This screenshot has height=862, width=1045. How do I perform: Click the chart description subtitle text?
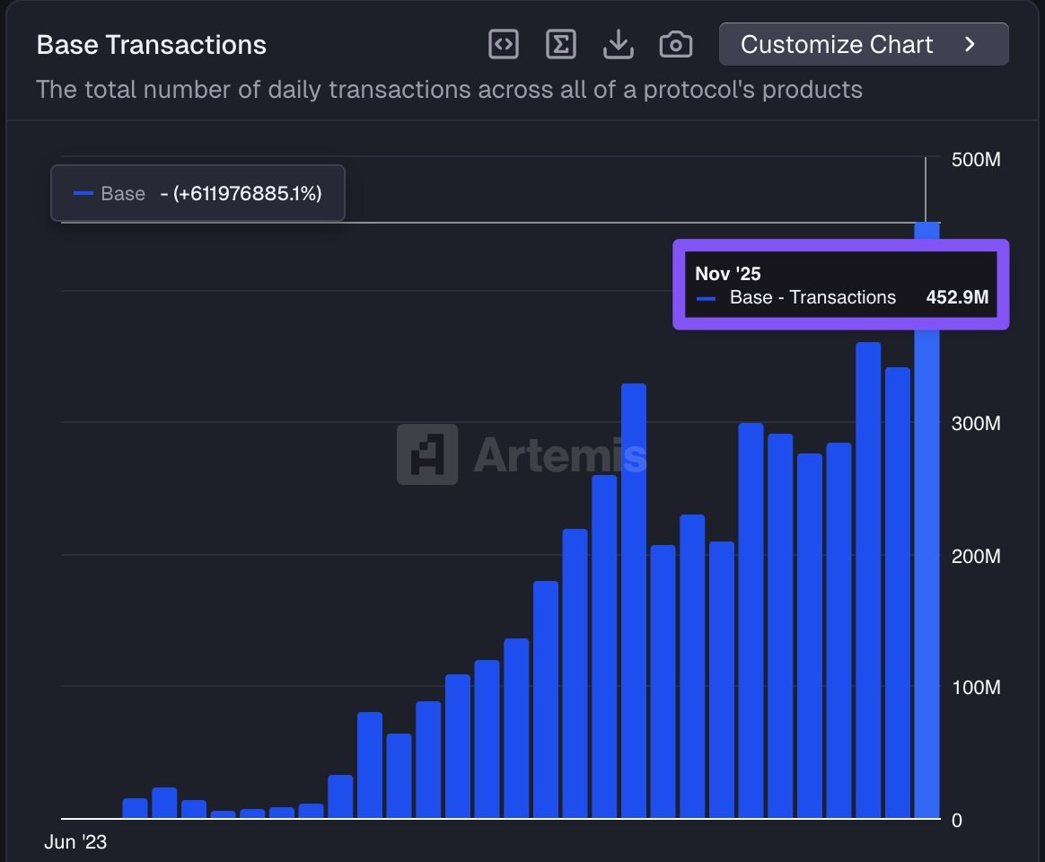(449, 90)
